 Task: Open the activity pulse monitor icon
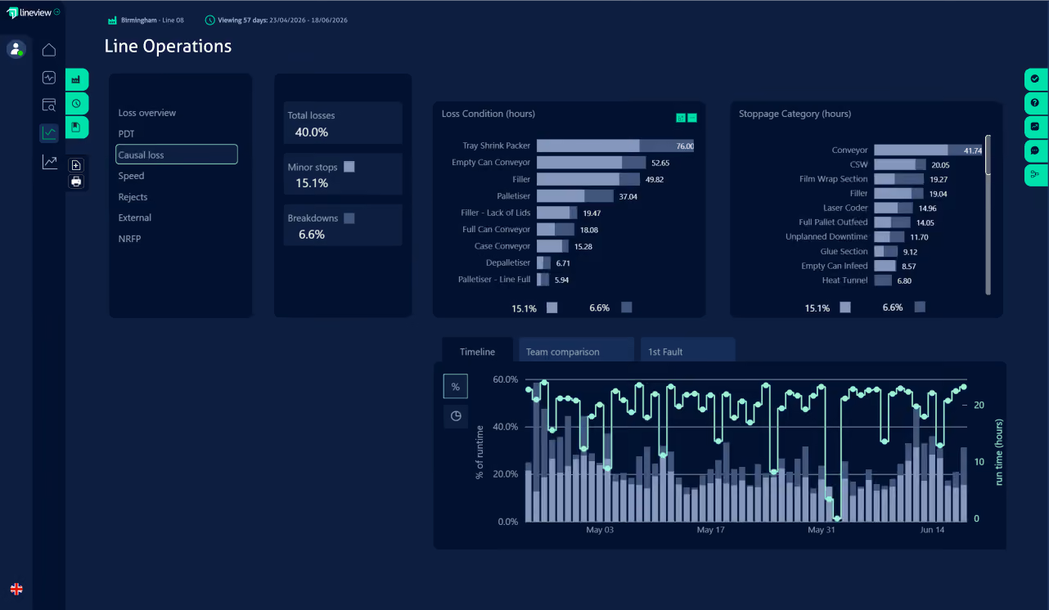(x=49, y=78)
